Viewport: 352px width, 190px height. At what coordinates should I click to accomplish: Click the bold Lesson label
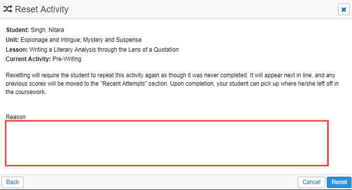coord(17,50)
